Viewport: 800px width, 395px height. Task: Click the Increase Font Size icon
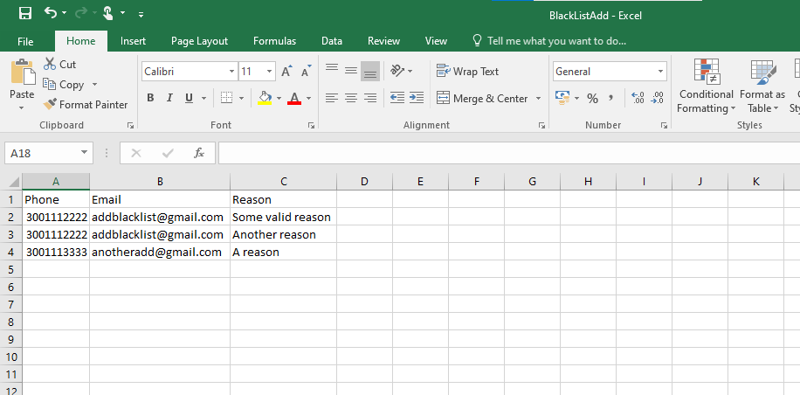point(286,72)
